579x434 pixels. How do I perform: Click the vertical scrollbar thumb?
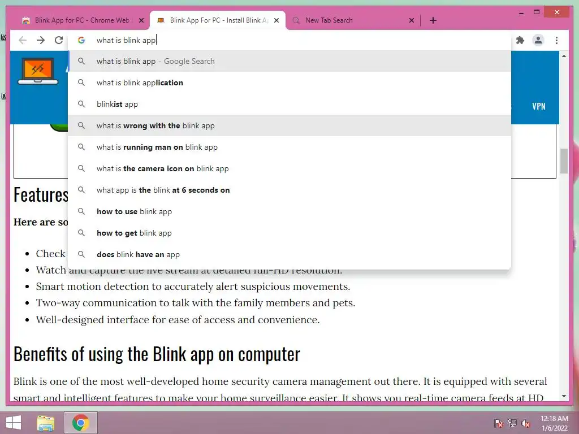(x=564, y=160)
